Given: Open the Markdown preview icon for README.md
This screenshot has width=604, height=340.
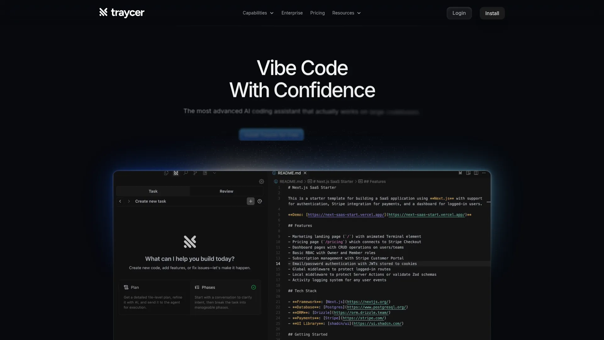Looking at the screenshot, I should point(468,173).
